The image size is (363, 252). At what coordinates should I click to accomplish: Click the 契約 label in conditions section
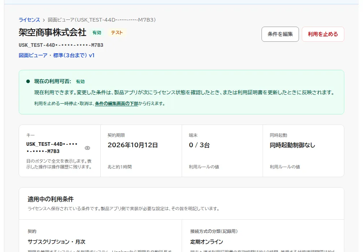[x=32, y=231]
